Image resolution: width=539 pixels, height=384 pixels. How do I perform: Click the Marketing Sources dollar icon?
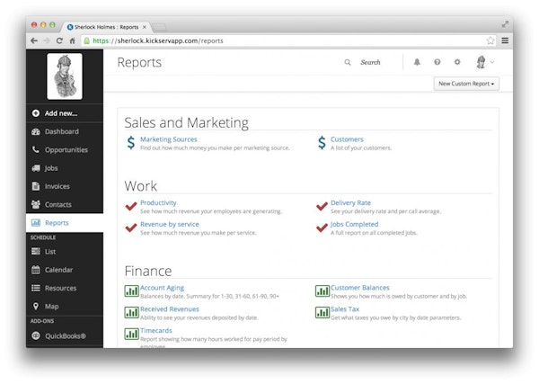pyautogui.click(x=131, y=142)
